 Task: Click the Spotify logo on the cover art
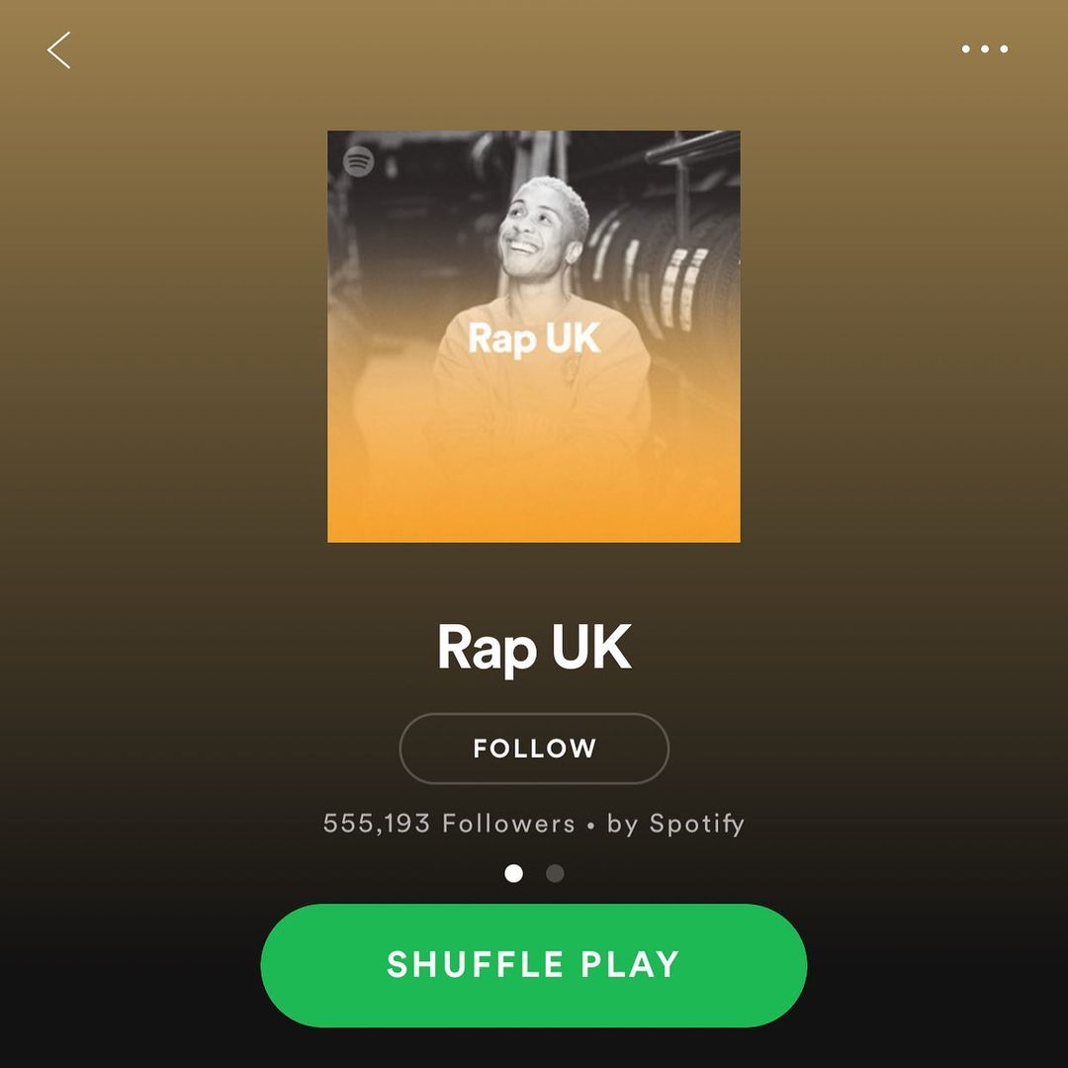click(x=358, y=161)
